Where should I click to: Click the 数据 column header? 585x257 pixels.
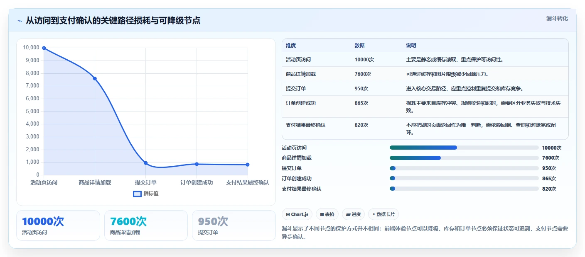[360, 46]
